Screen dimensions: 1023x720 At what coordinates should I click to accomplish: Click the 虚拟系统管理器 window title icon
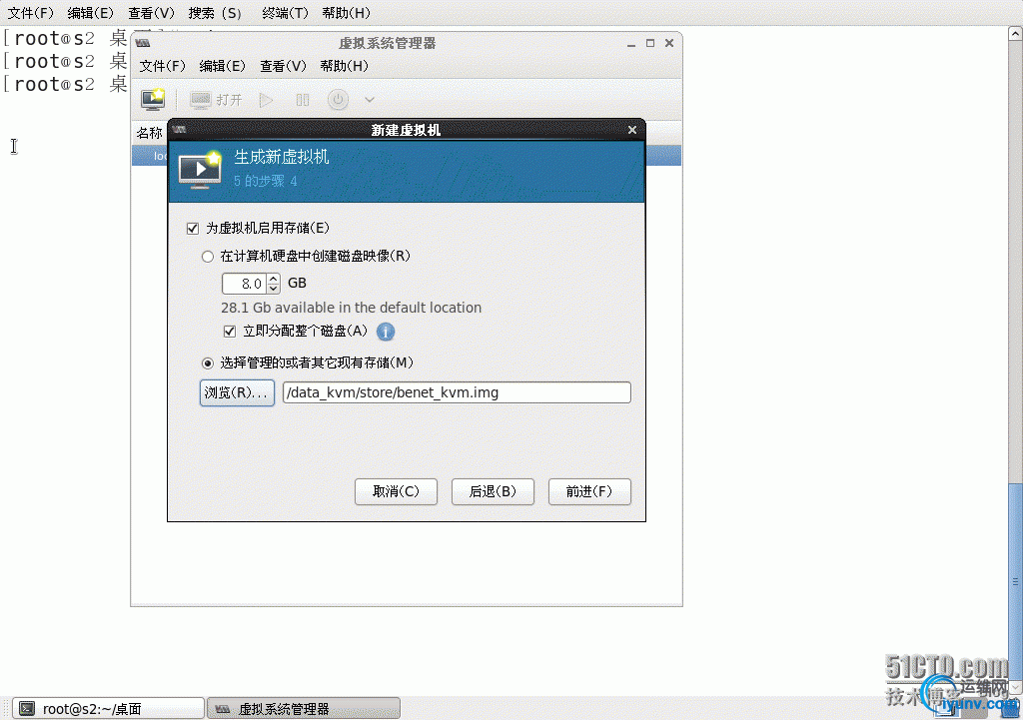pyautogui.click(x=144, y=43)
